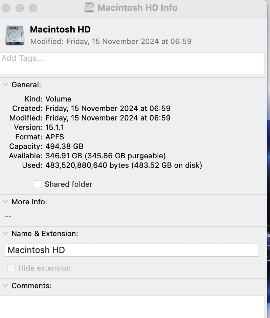This screenshot has width=270, height=318.
Task: Collapse the Name & Extension section
Action: (5, 233)
